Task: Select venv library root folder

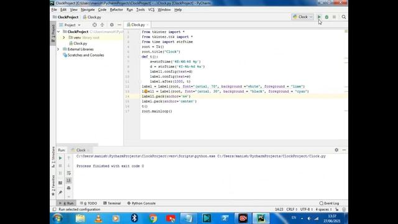Action: click(x=84, y=37)
